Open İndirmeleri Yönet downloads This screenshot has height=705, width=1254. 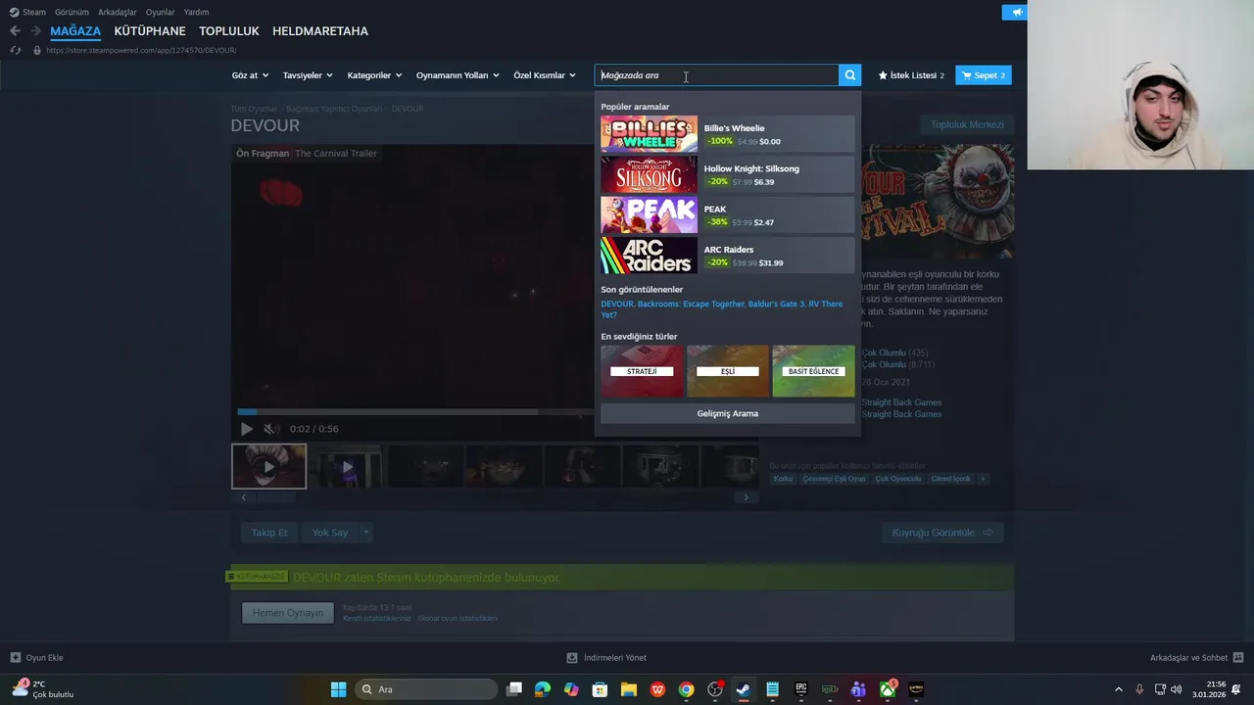coord(606,658)
